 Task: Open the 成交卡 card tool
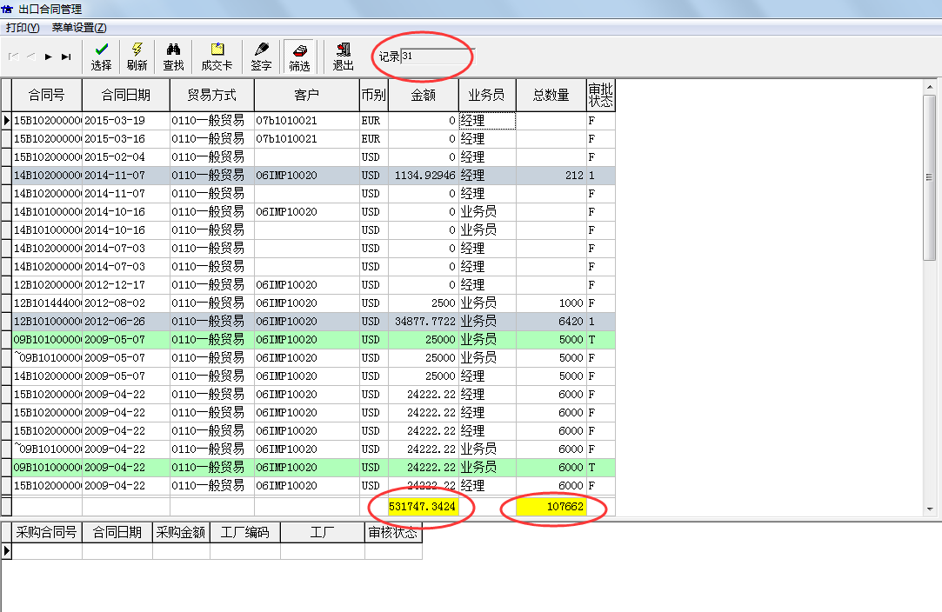217,57
